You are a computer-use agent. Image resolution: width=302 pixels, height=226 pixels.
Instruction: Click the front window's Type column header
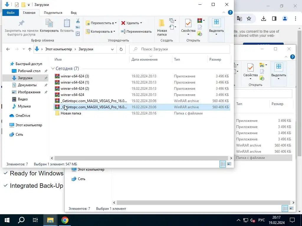pos(177,59)
